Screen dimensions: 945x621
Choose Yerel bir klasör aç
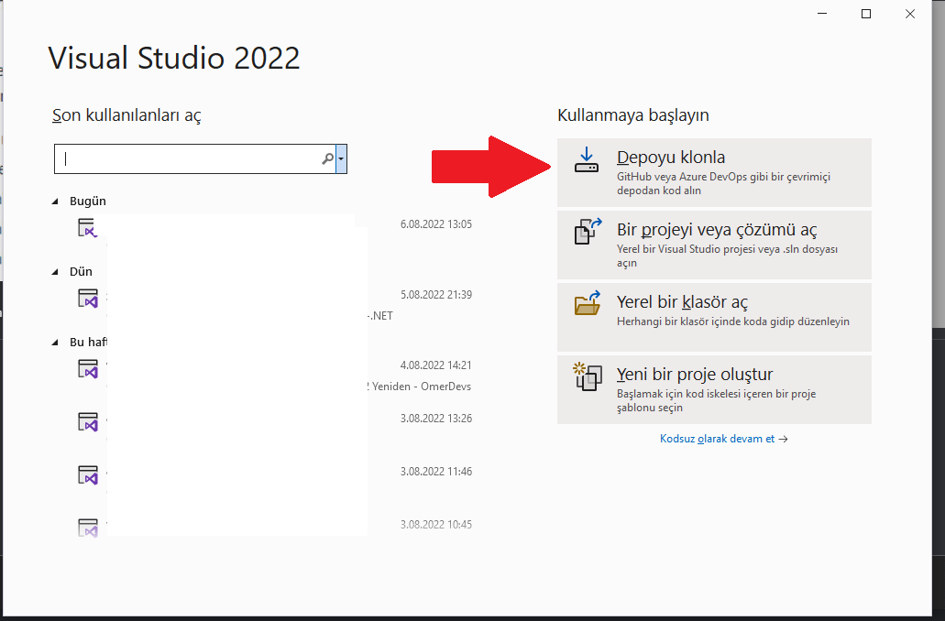pos(714,317)
